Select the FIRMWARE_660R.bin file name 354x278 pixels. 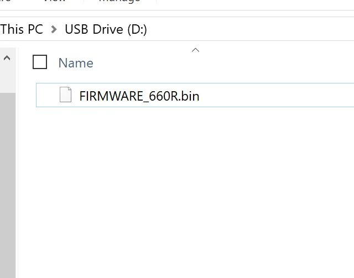(x=139, y=96)
